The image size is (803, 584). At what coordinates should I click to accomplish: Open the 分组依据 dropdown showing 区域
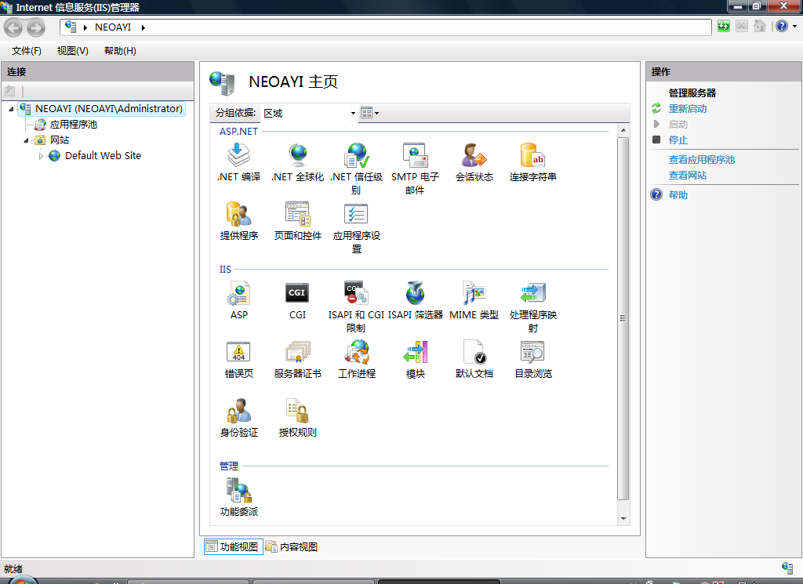[x=309, y=113]
